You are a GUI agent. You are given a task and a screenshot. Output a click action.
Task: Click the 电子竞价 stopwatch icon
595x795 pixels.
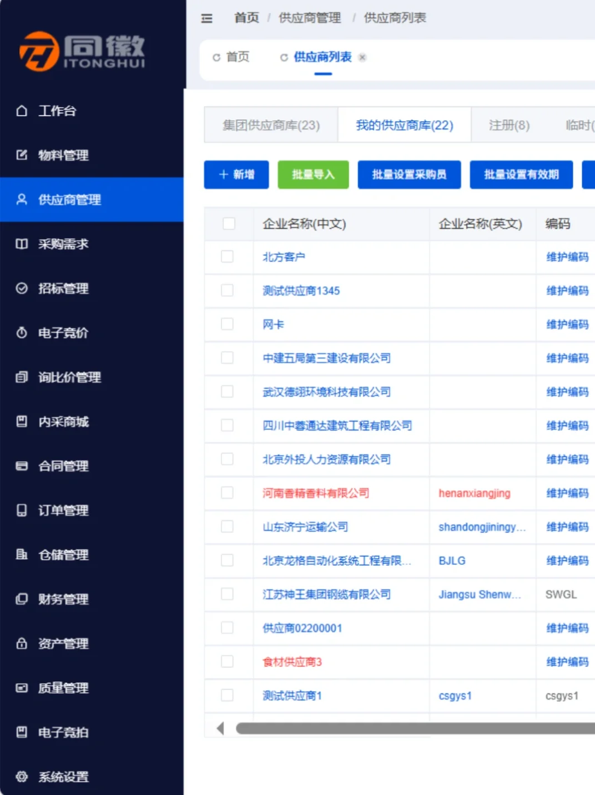point(21,333)
